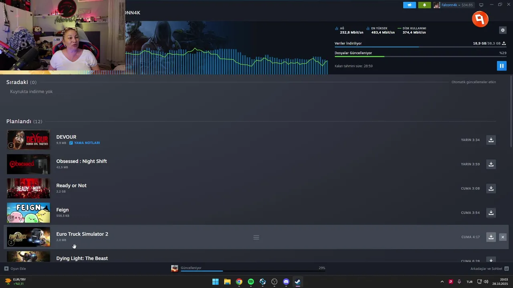Viewport: 513px width, 288px height.
Task: Click the microphone tray icon
Action: tap(459, 282)
